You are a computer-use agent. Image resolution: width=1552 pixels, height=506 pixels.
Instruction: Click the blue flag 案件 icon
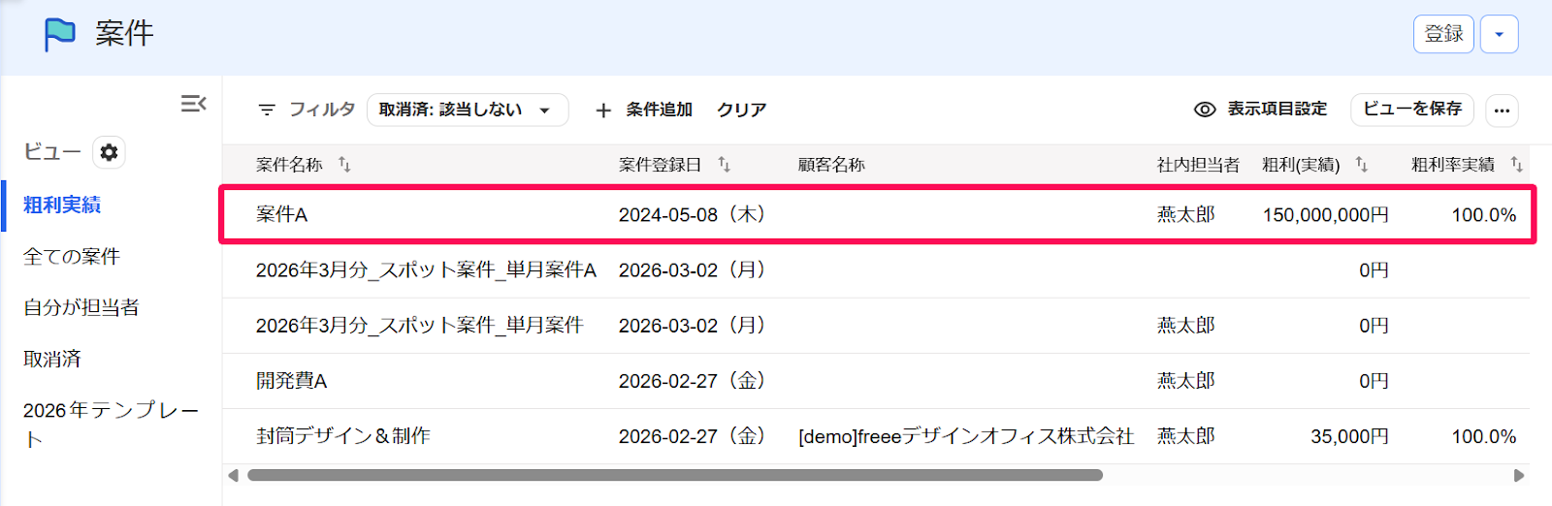pos(60,34)
